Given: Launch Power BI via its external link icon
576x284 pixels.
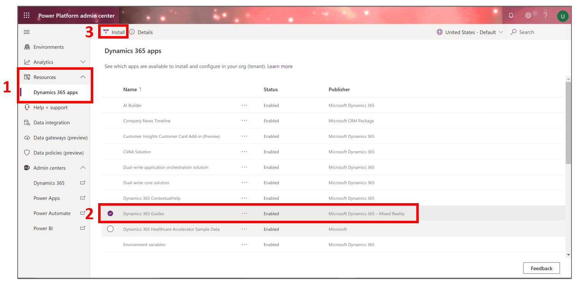Looking at the screenshot, I should coord(83,228).
